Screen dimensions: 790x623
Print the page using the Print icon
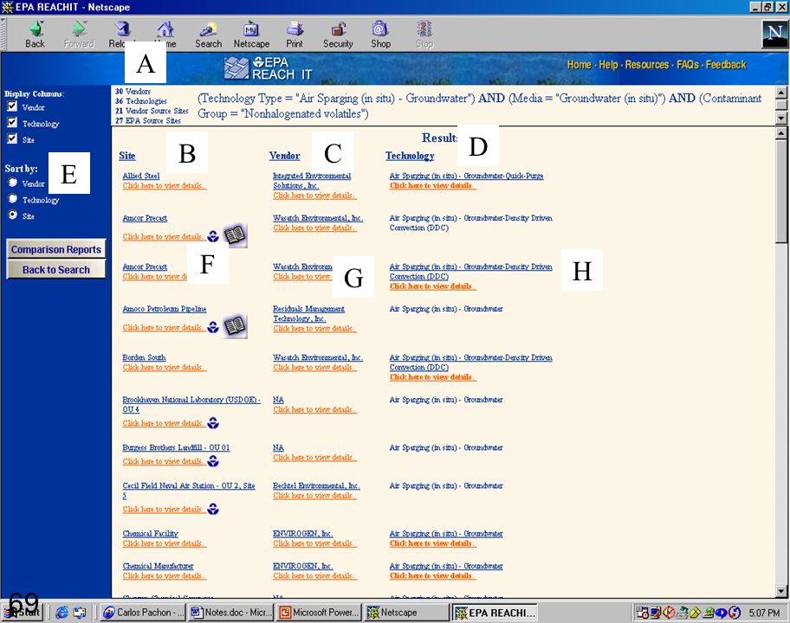pyautogui.click(x=295, y=29)
